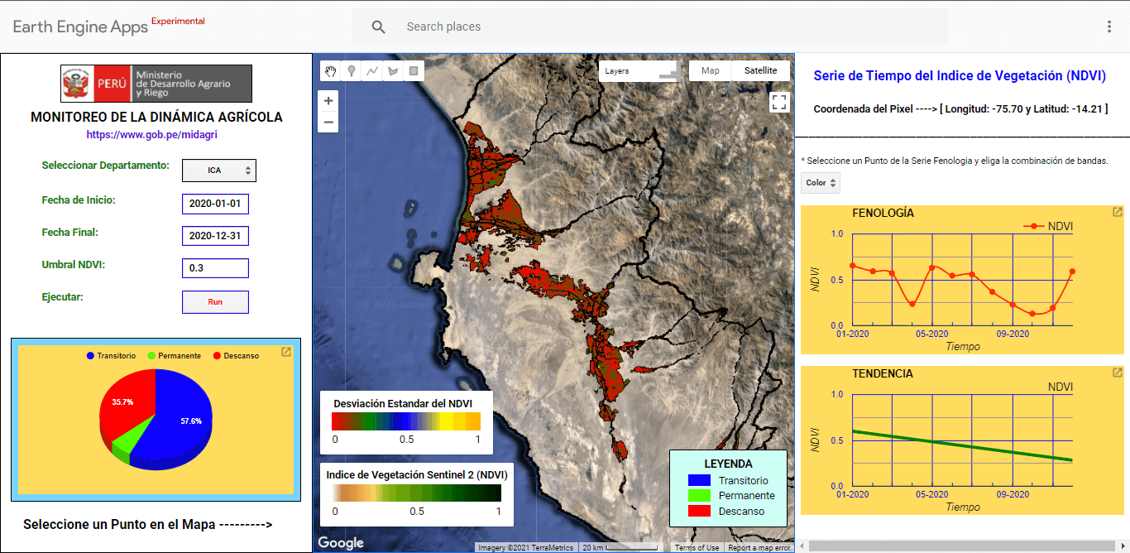Select the draw line tool
Image resolution: width=1130 pixels, height=553 pixels.
[x=372, y=71]
